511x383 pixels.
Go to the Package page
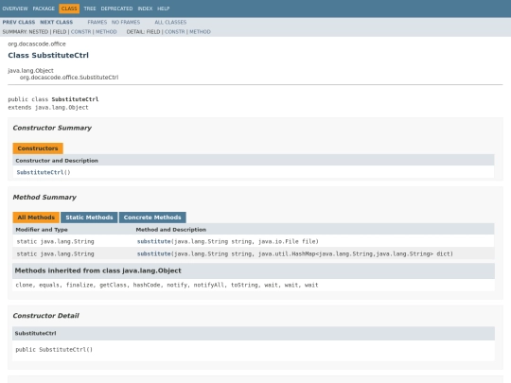point(44,9)
